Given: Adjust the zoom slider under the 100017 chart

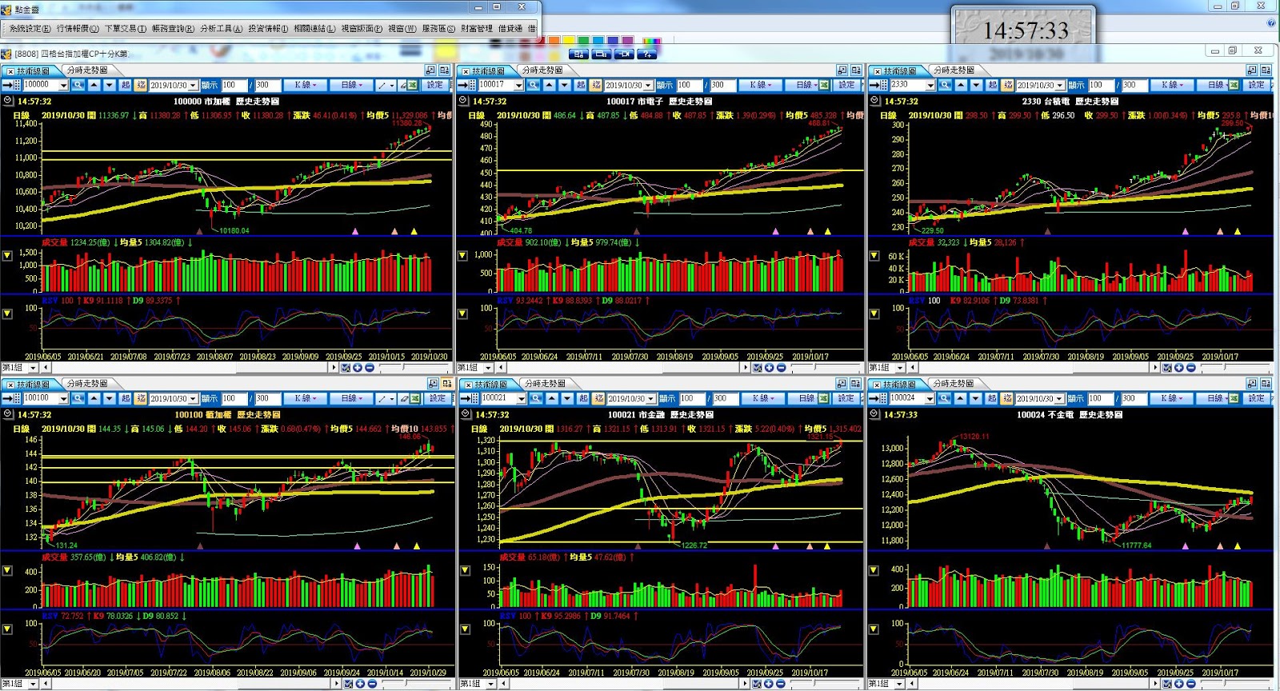Looking at the screenshot, I should (826, 368).
